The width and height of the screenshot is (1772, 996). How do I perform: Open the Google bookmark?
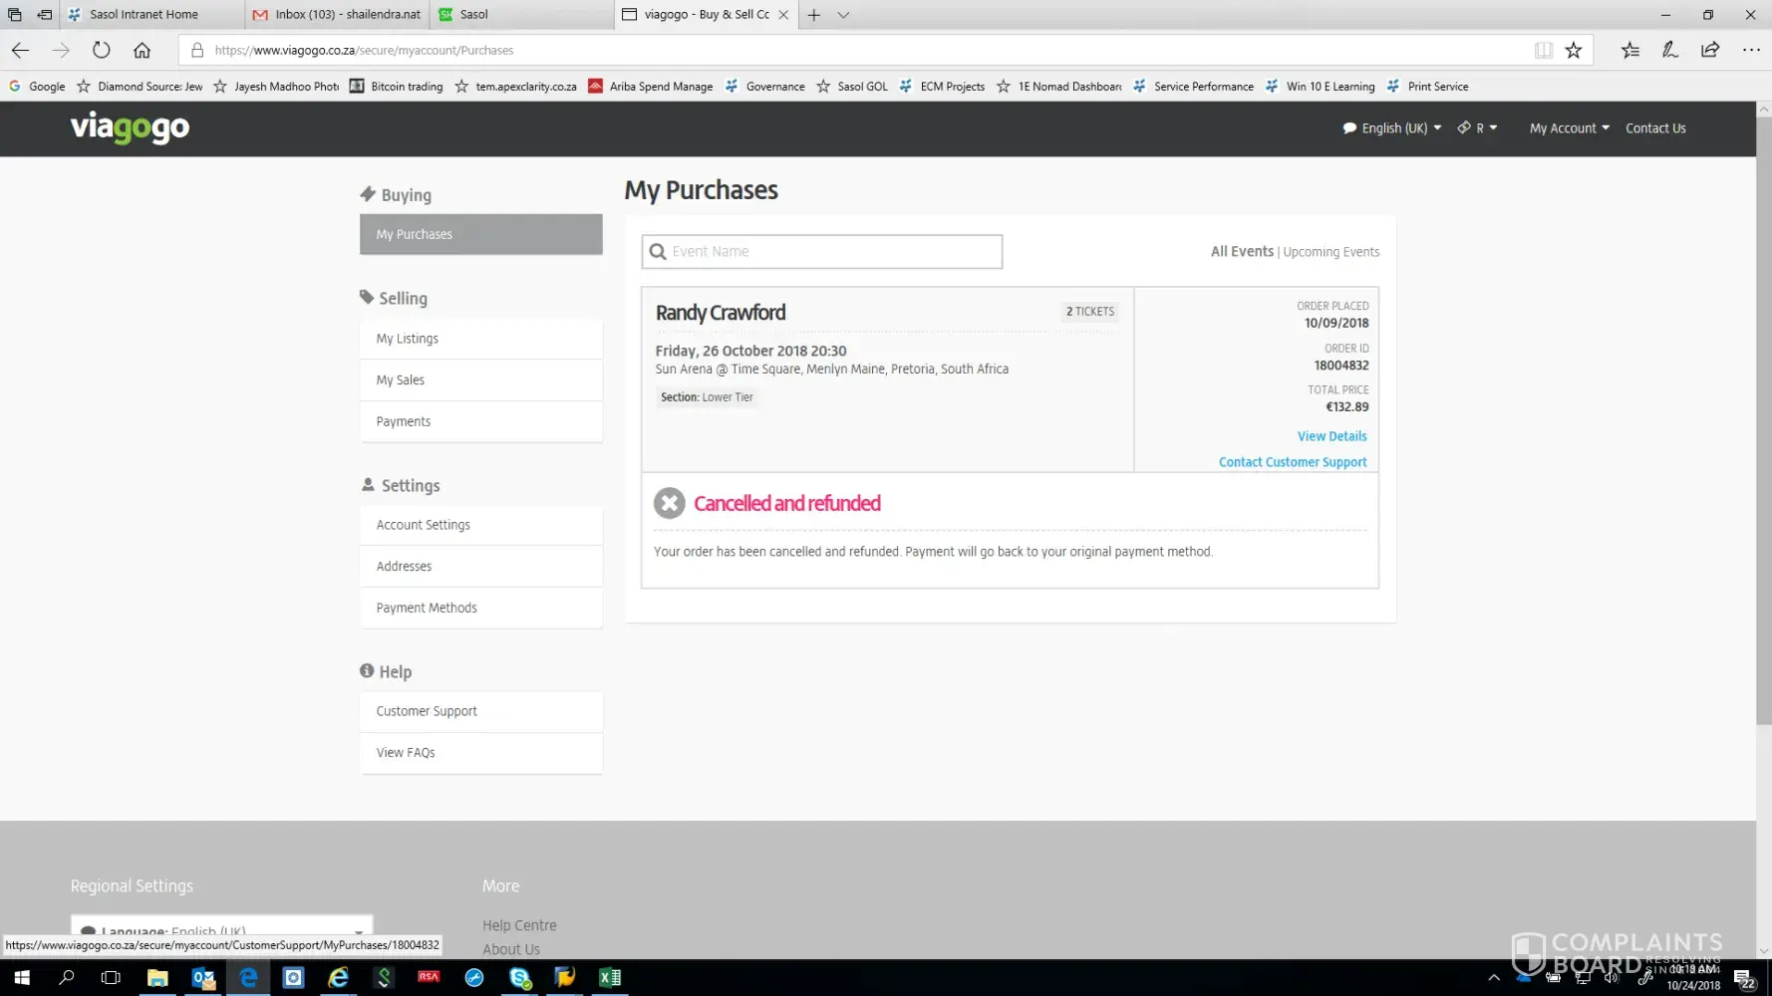(x=37, y=87)
